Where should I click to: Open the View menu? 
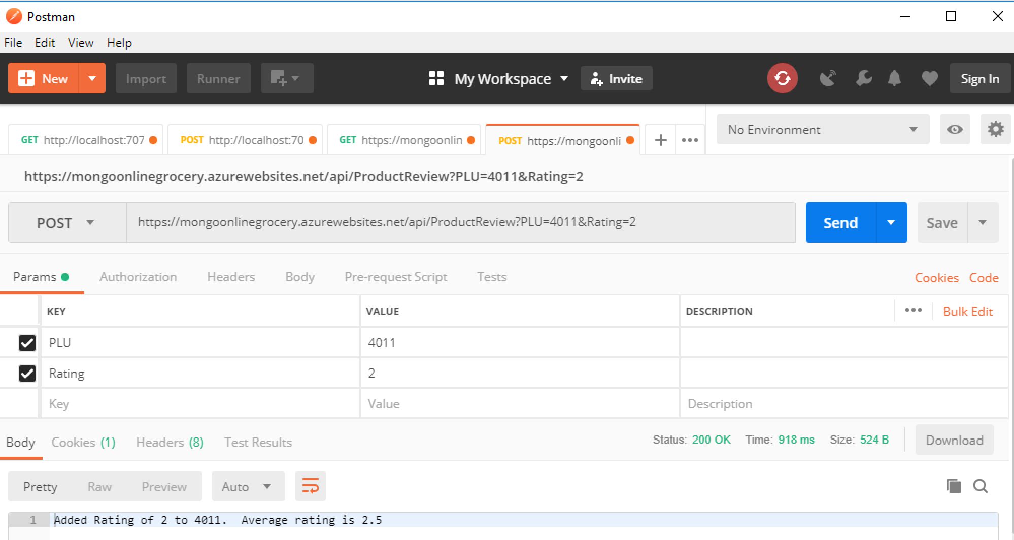tap(81, 43)
